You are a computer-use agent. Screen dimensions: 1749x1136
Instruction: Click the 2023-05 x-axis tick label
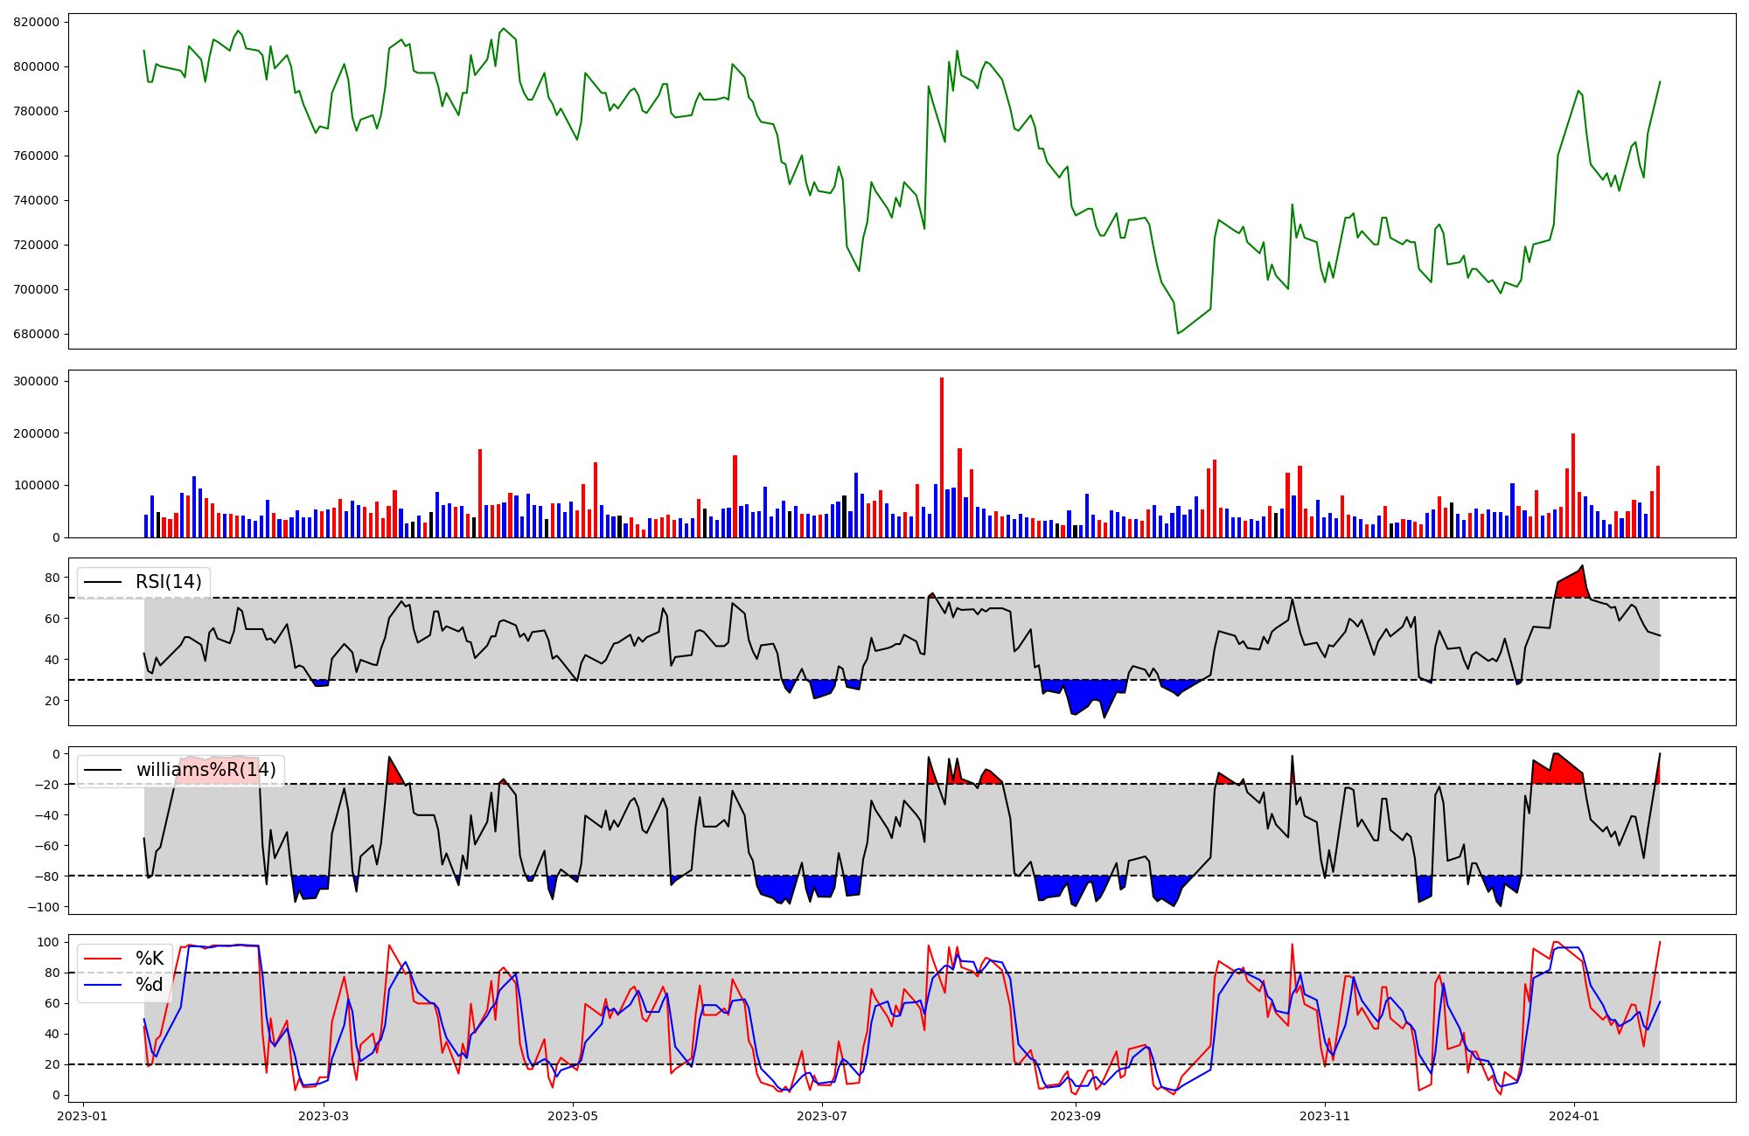573,1115
